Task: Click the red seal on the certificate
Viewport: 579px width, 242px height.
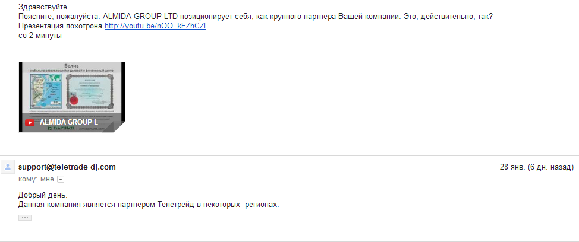Action: point(75,101)
